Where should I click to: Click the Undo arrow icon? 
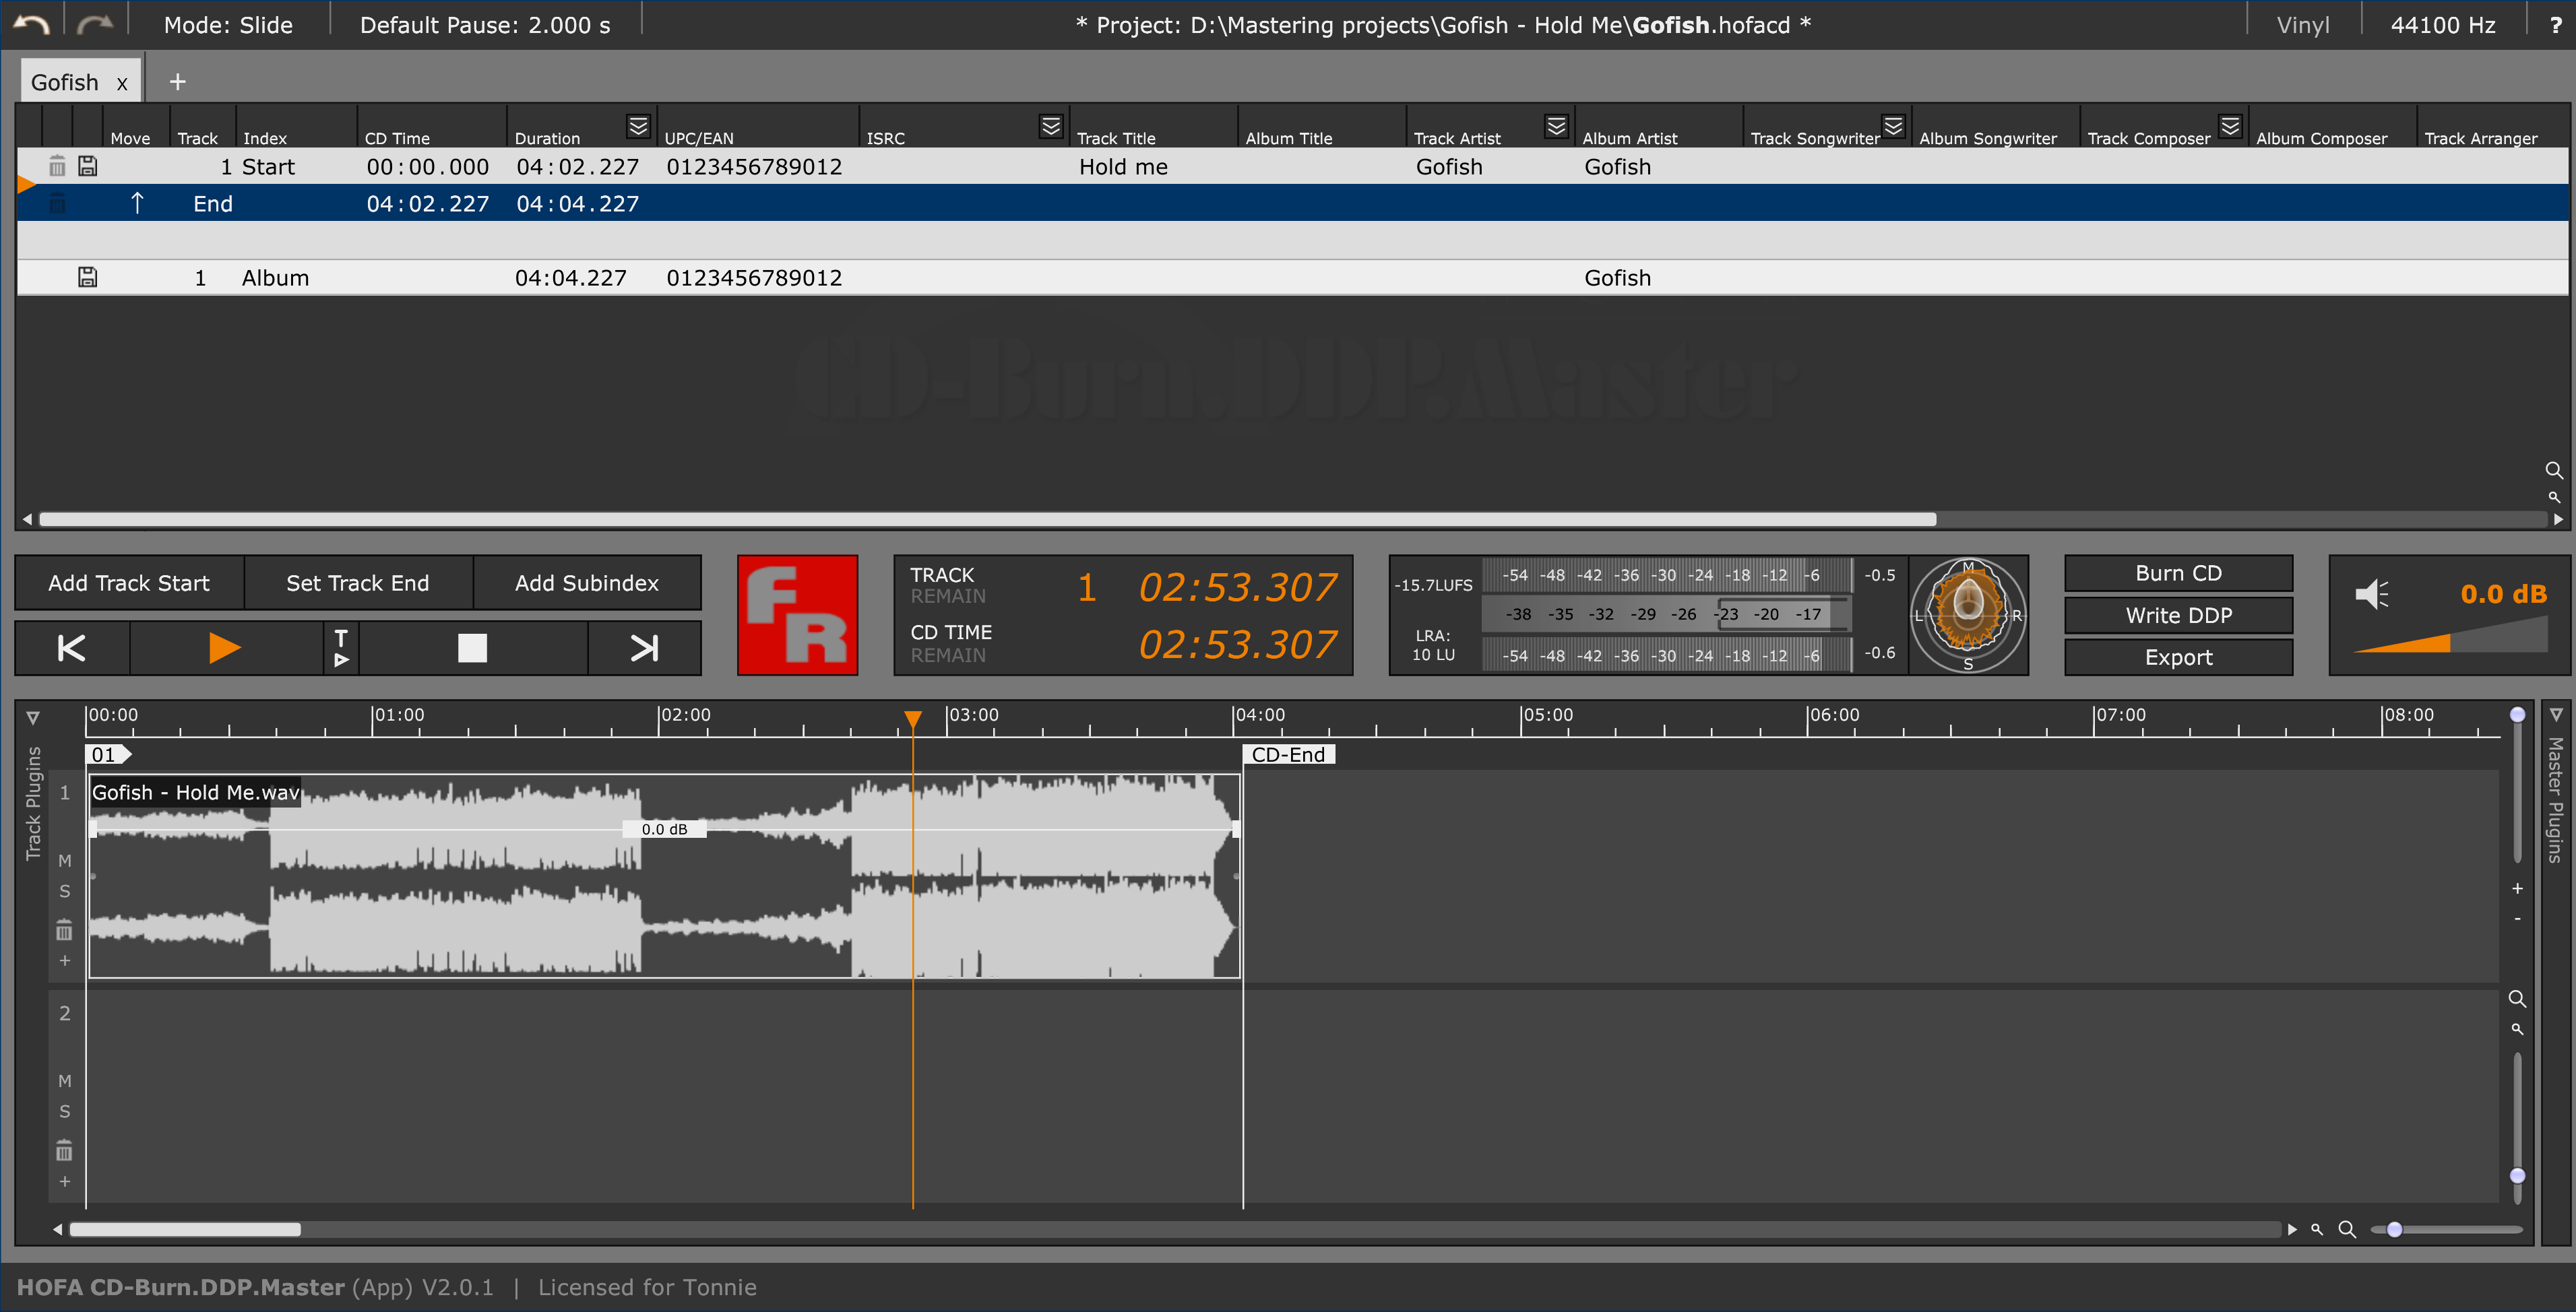pos(31,24)
